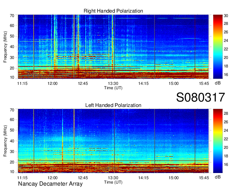232x188 pixels.
Task: Click the 30 value on Right Handed color bar
Action: pyautogui.click(x=226, y=16)
